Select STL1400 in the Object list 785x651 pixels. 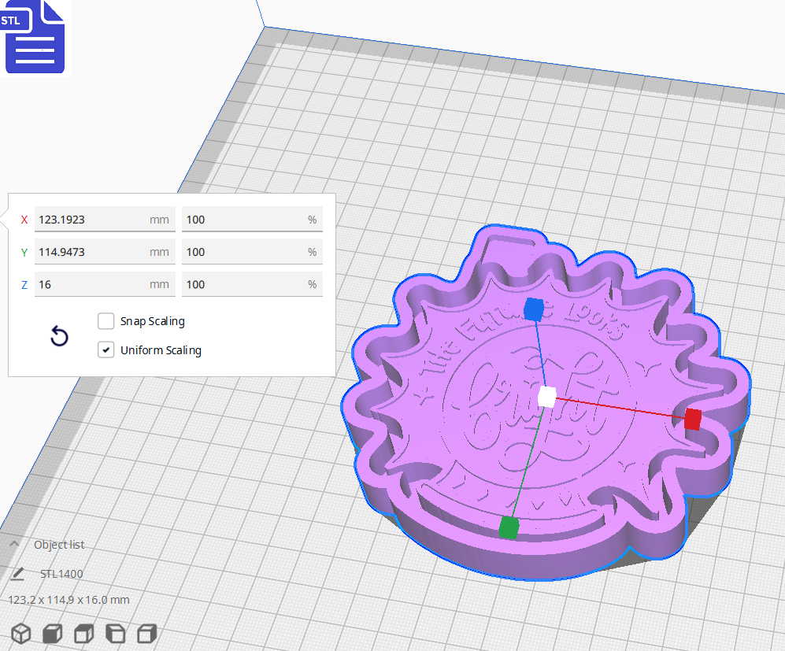pyautogui.click(x=60, y=573)
